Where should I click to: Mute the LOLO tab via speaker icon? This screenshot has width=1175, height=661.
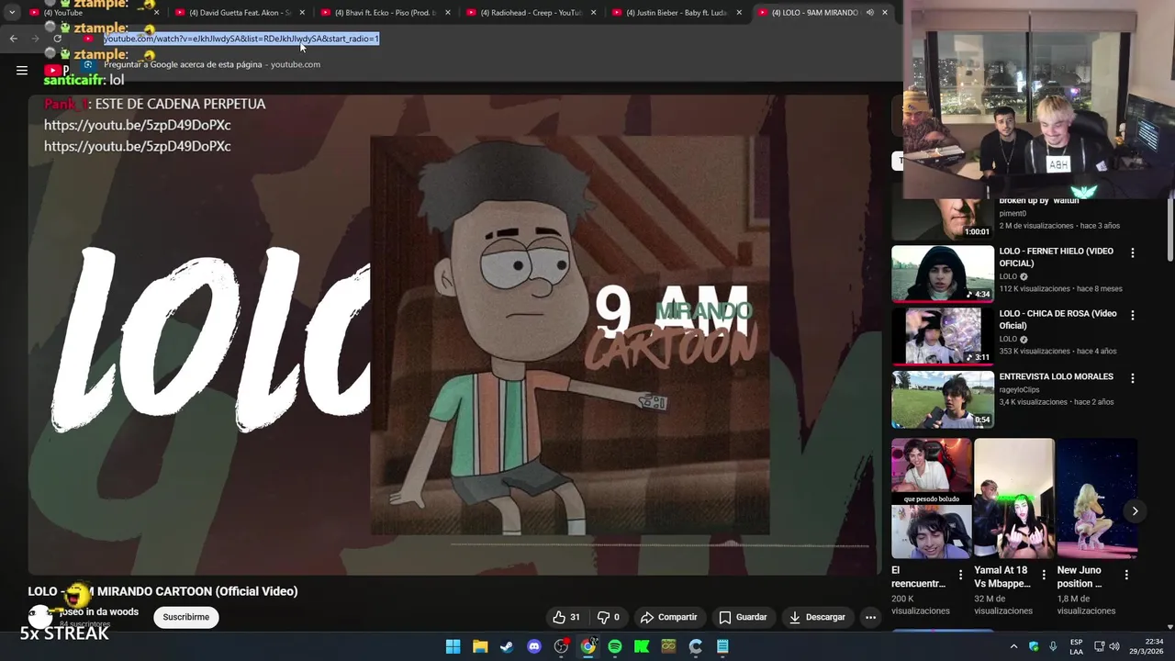coord(869,13)
